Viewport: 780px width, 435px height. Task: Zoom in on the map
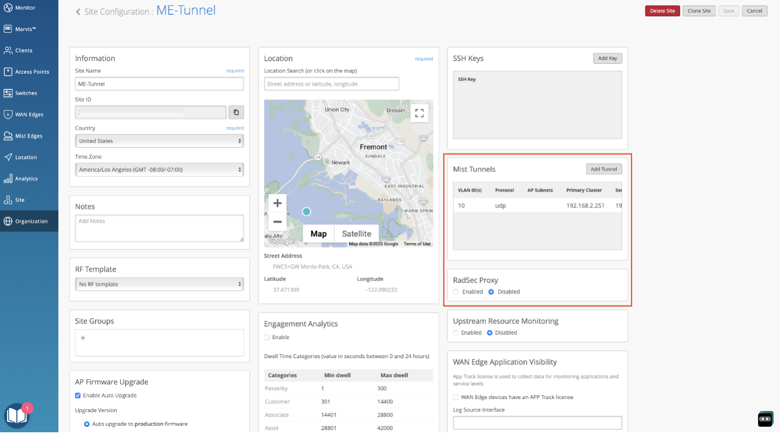tap(277, 203)
